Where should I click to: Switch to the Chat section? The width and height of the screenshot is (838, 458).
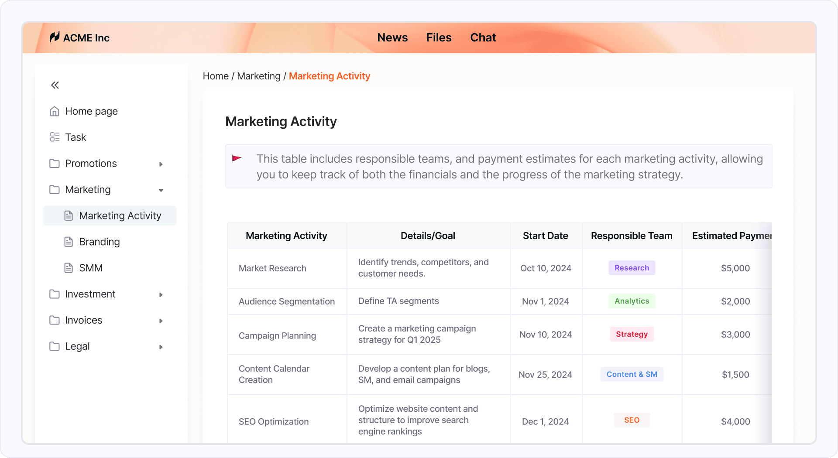[483, 38]
